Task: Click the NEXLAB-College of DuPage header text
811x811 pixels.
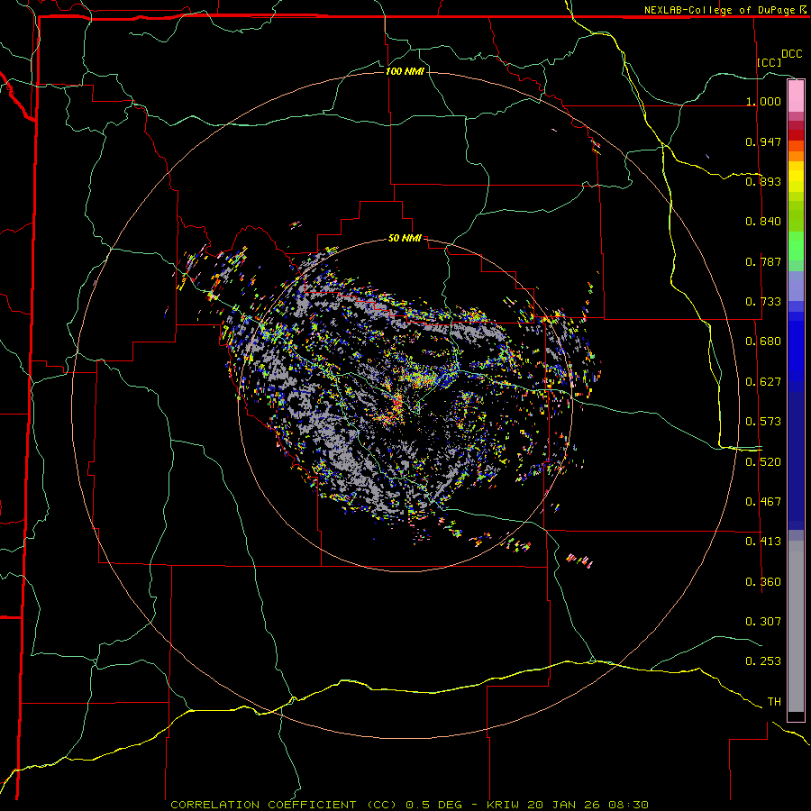Action: [720, 10]
